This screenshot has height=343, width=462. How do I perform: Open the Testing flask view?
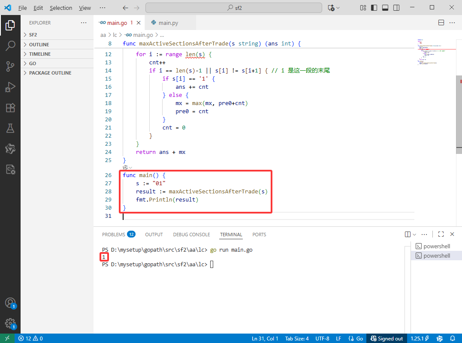click(10, 128)
